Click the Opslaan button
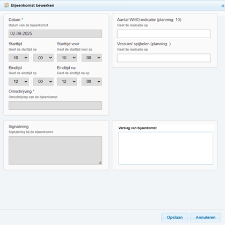This screenshot has width=225, height=225. pos(175,217)
